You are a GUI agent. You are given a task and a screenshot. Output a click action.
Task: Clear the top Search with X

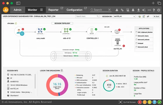109,10
